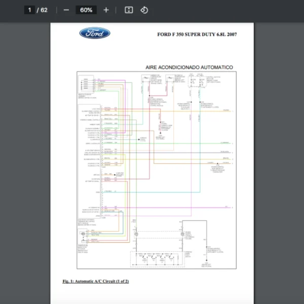304x304 pixels.
Task: Select the current page number field
Action: pos(29,10)
